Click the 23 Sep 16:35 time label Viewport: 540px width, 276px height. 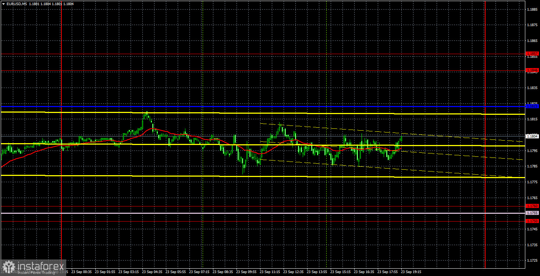pos(364,272)
